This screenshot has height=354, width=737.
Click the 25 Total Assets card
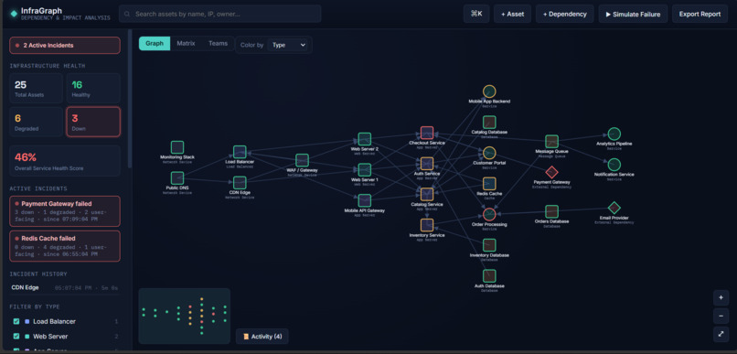(37, 89)
